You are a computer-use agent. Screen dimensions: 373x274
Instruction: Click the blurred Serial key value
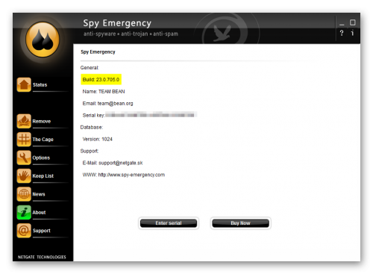(x=150, y=115)
